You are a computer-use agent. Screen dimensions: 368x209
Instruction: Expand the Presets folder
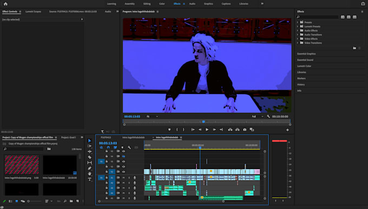click(298, 22)
